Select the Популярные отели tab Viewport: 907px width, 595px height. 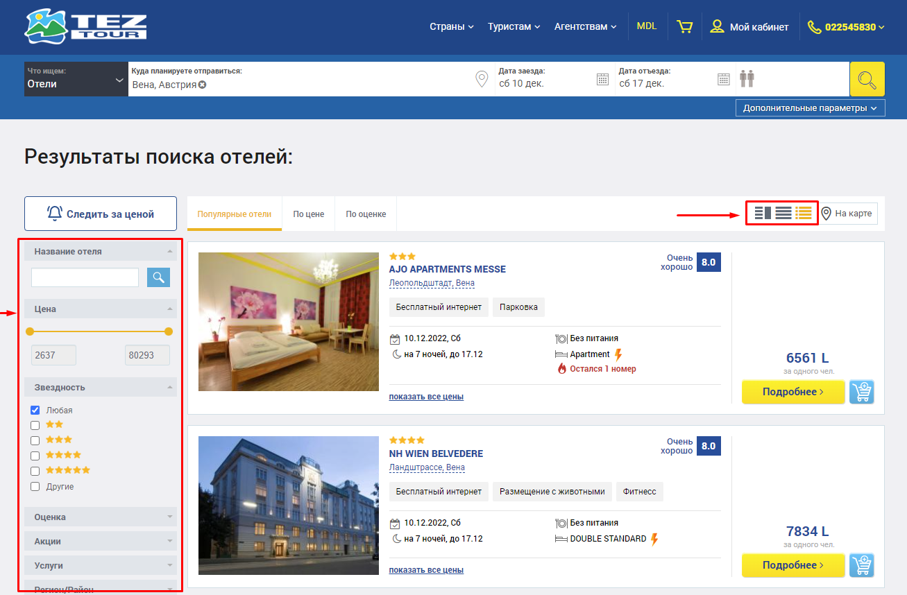click(235, 214)
